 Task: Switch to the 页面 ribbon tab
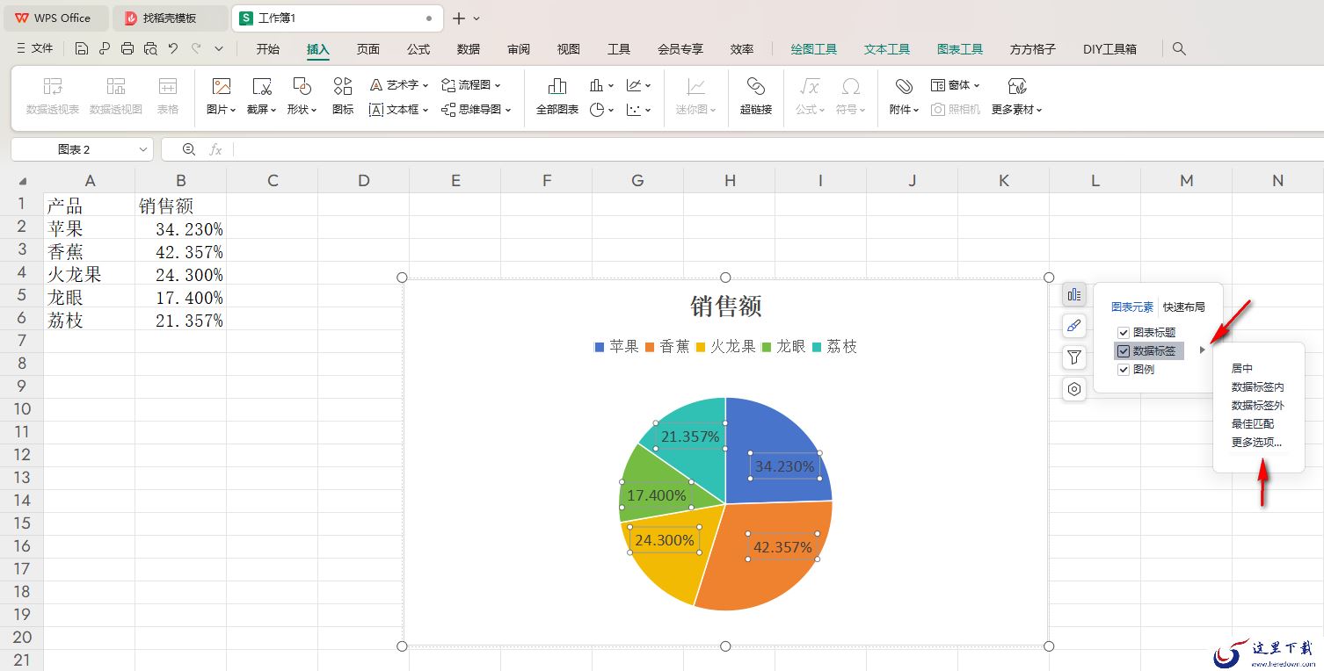click(368, 49)
